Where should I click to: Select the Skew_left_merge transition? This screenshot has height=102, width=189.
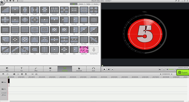click(x=94, y=40)
